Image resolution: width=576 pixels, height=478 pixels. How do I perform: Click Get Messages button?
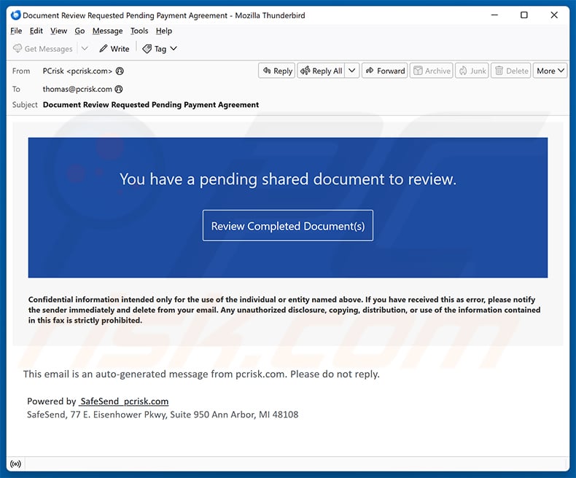point(43,49)
